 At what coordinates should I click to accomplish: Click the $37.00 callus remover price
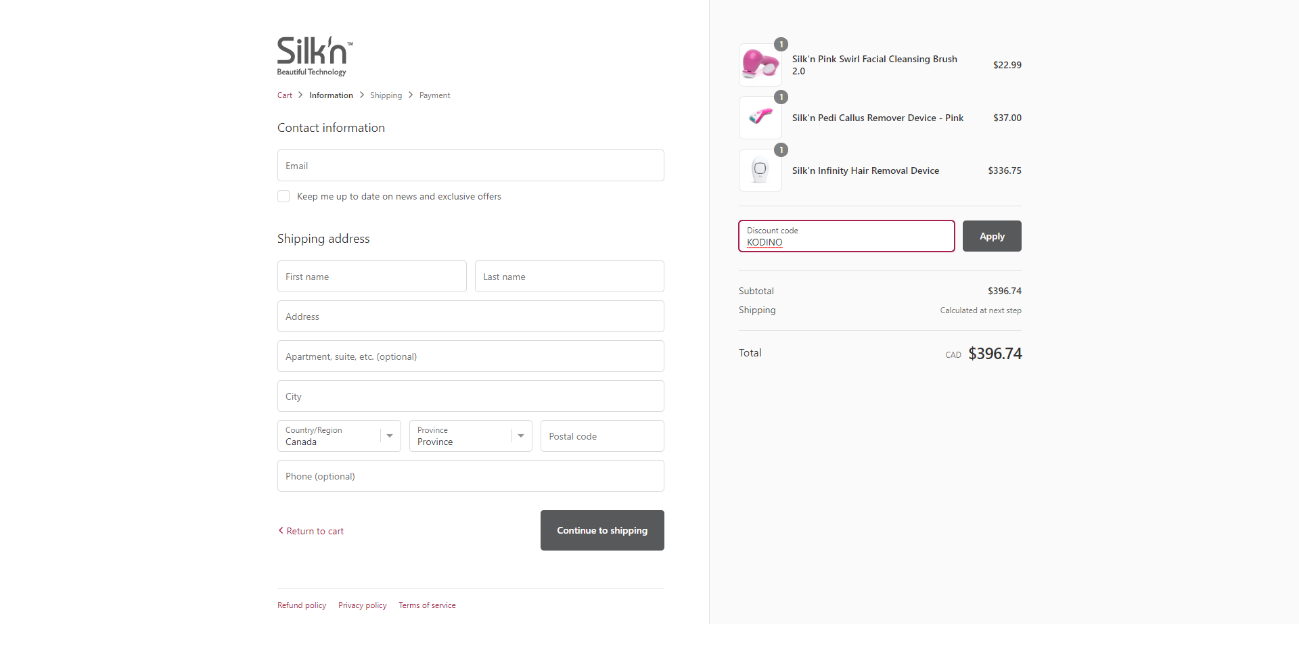1007,118
